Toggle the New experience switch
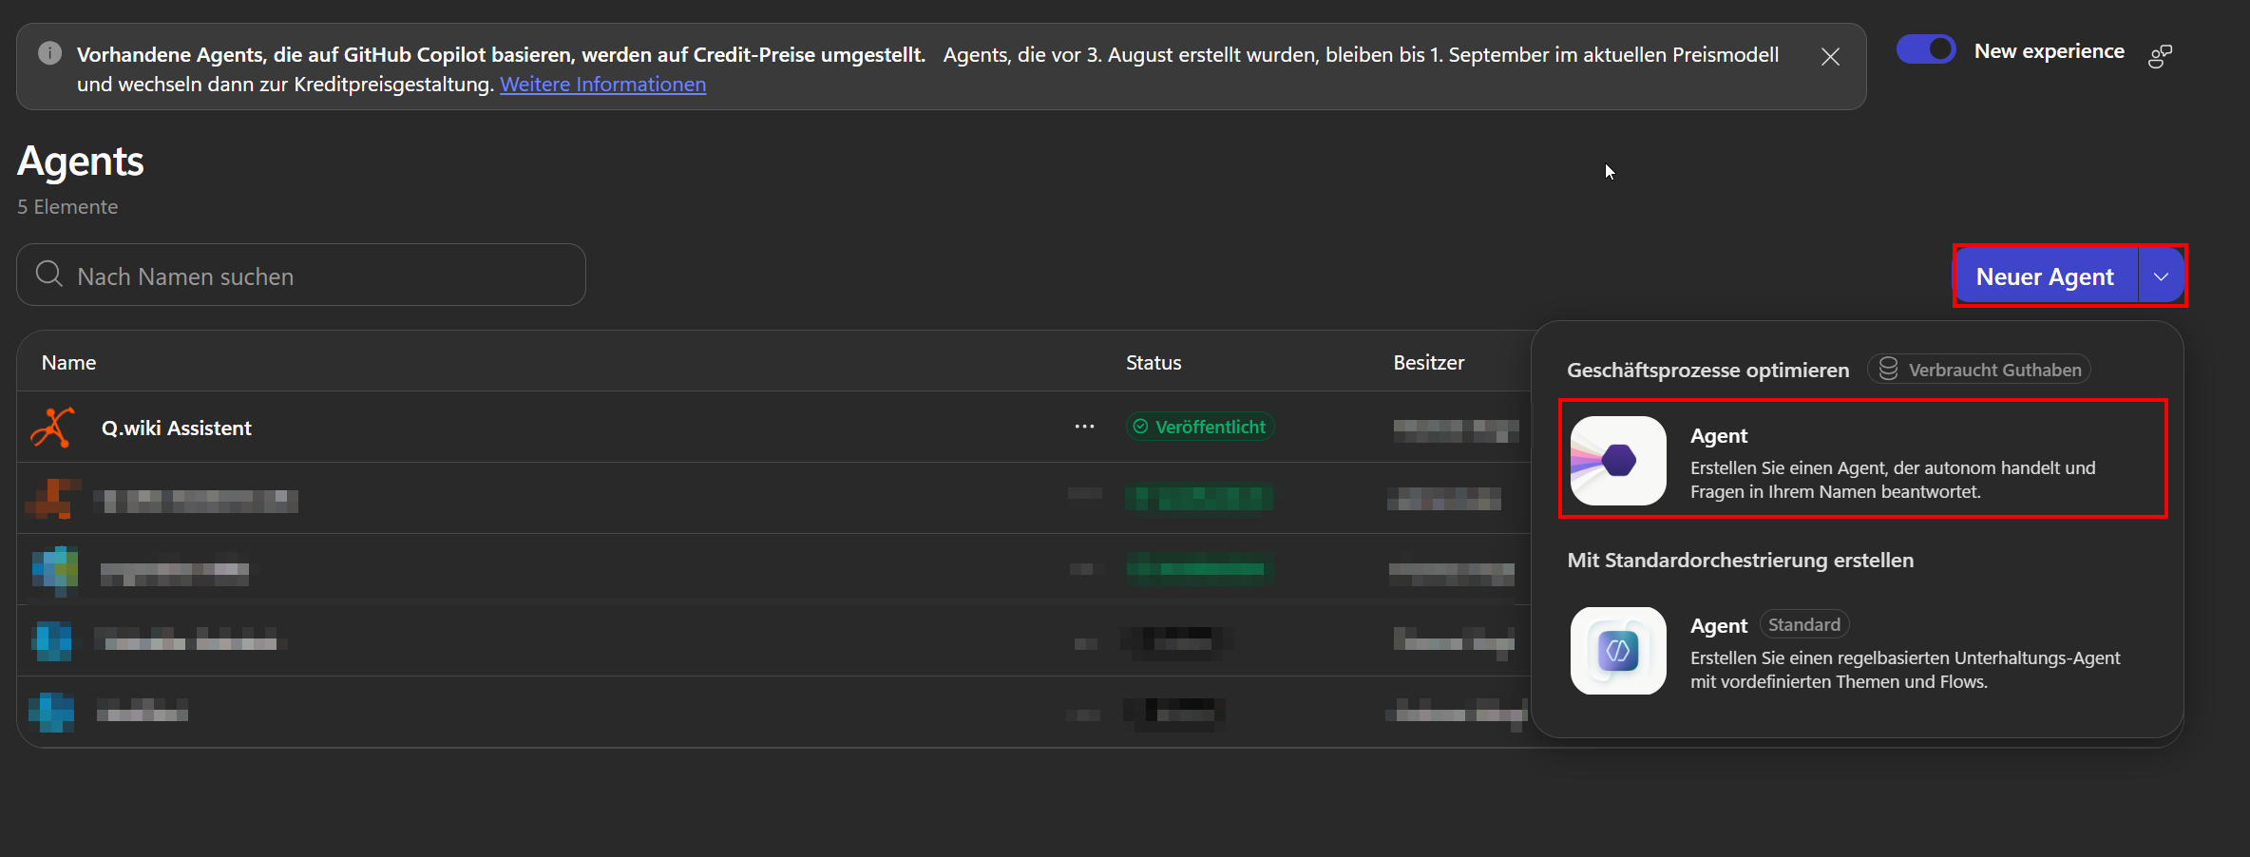The height and width of the screenshot is (857, 2250). (x=1926, y=49)
